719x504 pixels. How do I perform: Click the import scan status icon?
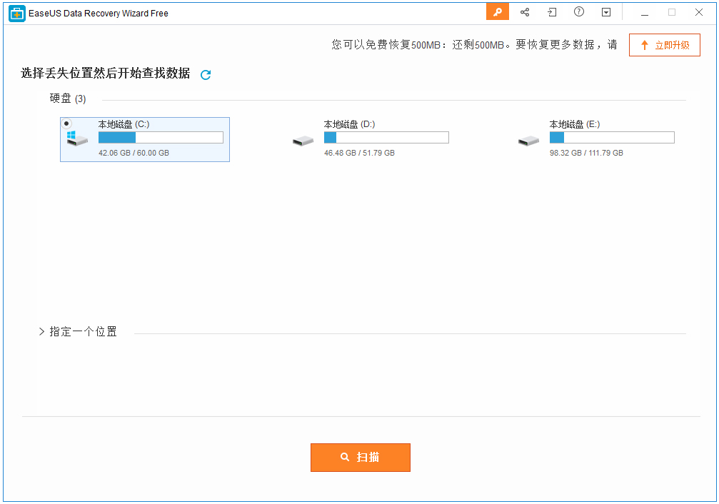point(552,12)
